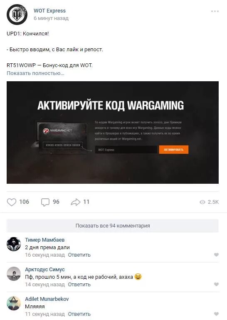Open the WOT Express group avatar

(x=17, y=15)
